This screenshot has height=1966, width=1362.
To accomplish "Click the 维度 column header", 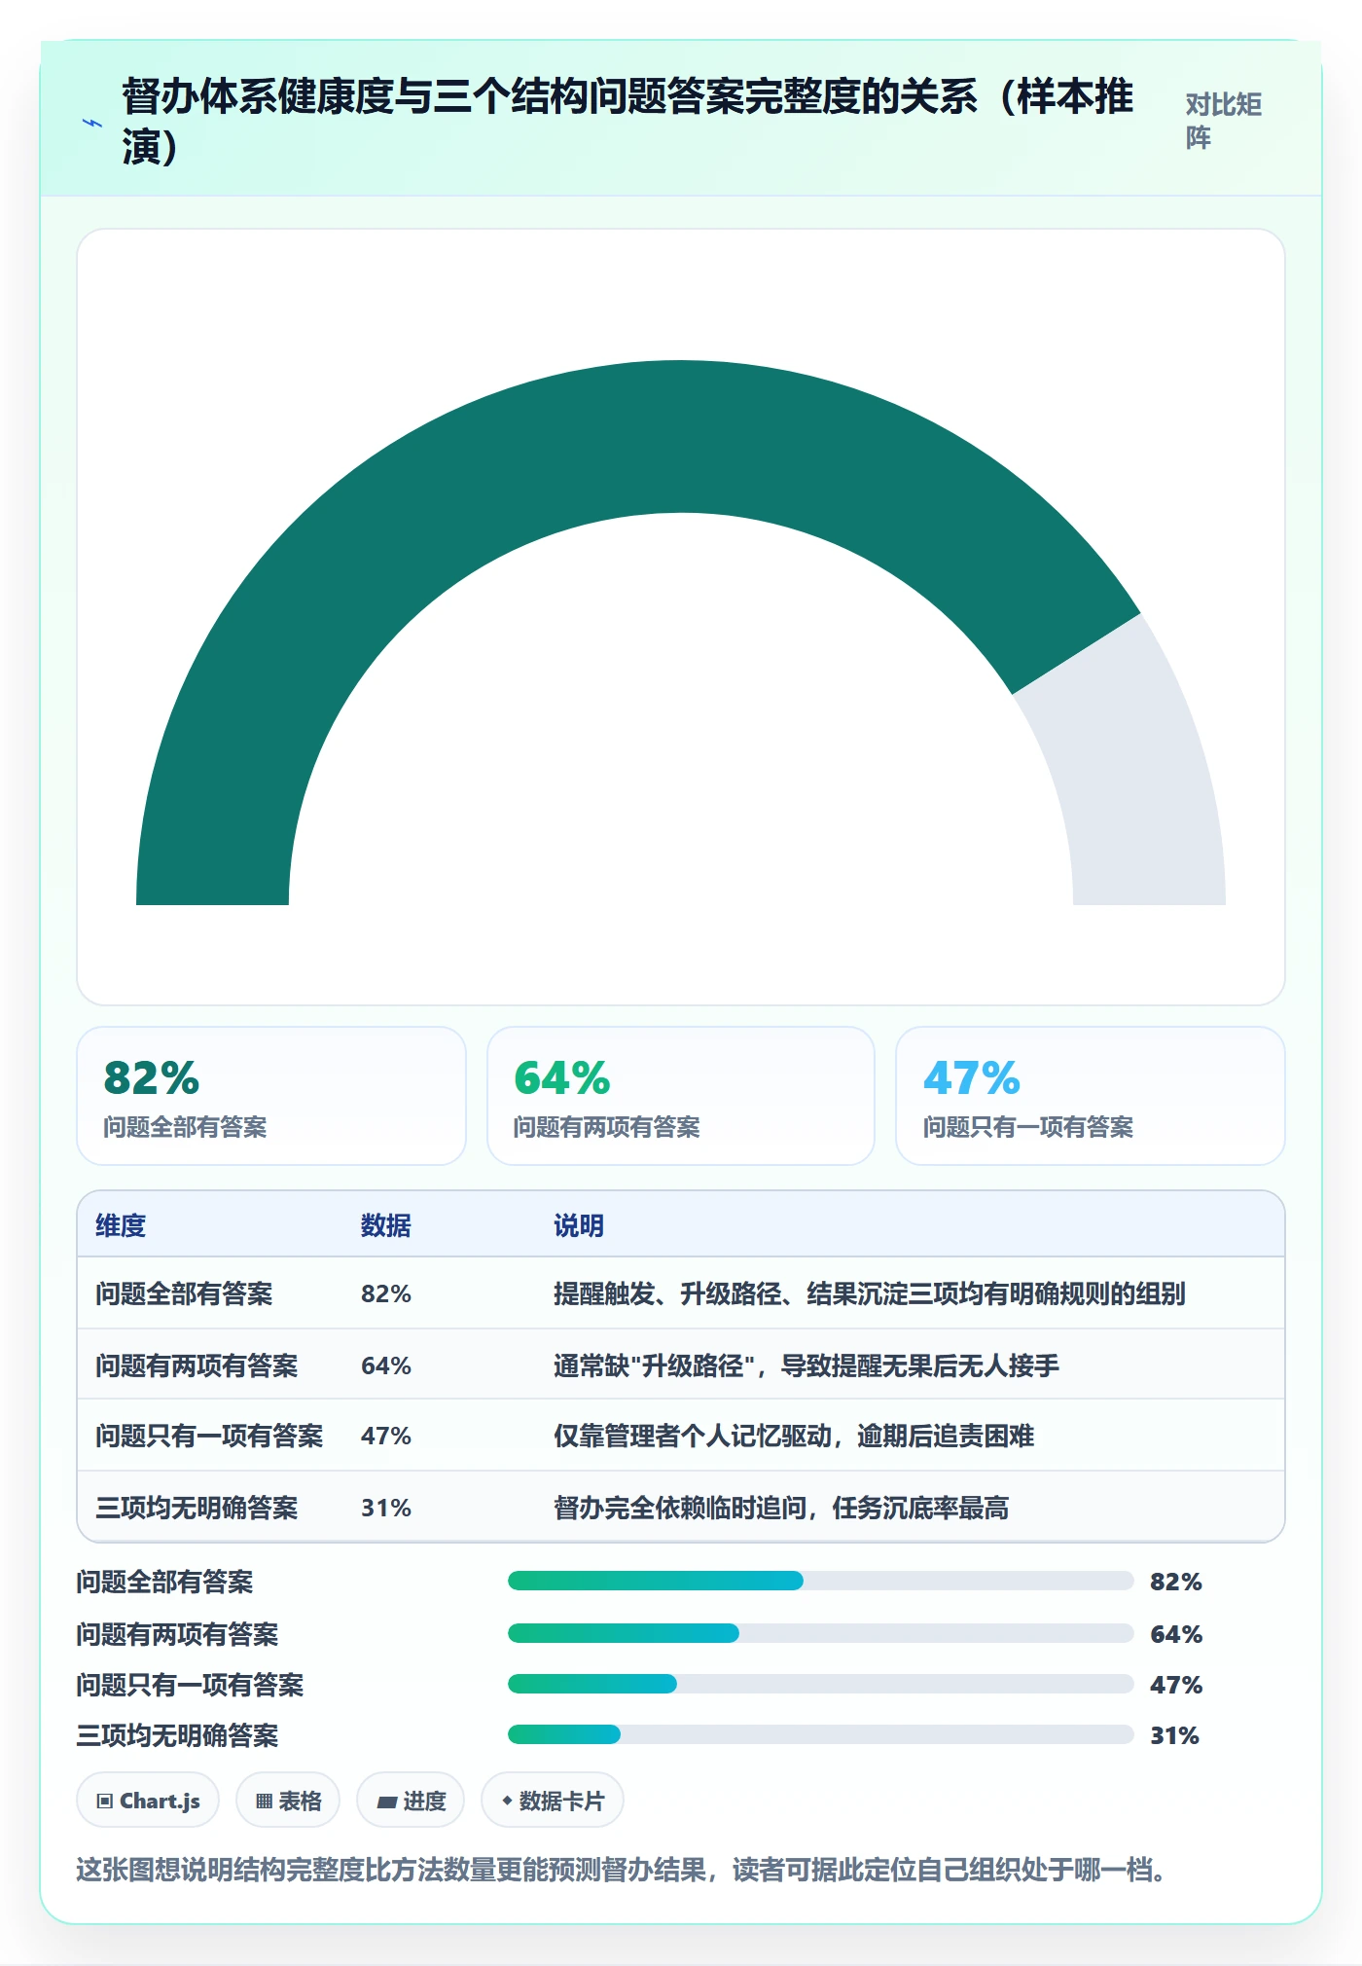I will coord(121,1225).
